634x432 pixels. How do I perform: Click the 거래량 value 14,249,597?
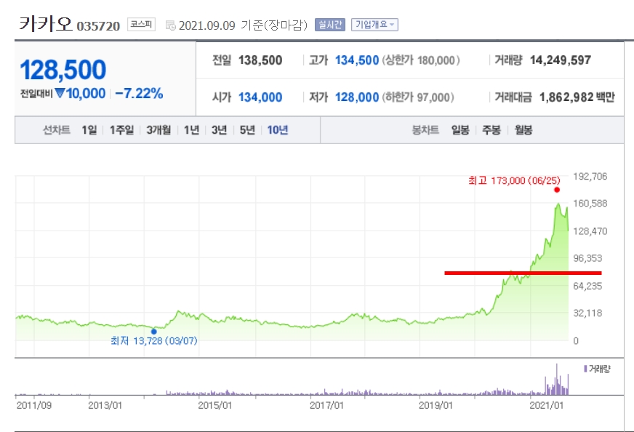561,60
